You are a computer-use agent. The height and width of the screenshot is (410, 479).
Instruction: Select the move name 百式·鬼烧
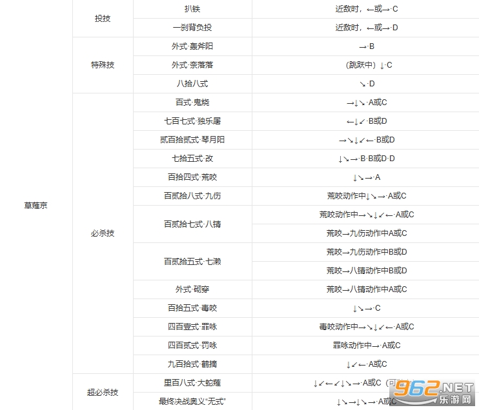192,102
